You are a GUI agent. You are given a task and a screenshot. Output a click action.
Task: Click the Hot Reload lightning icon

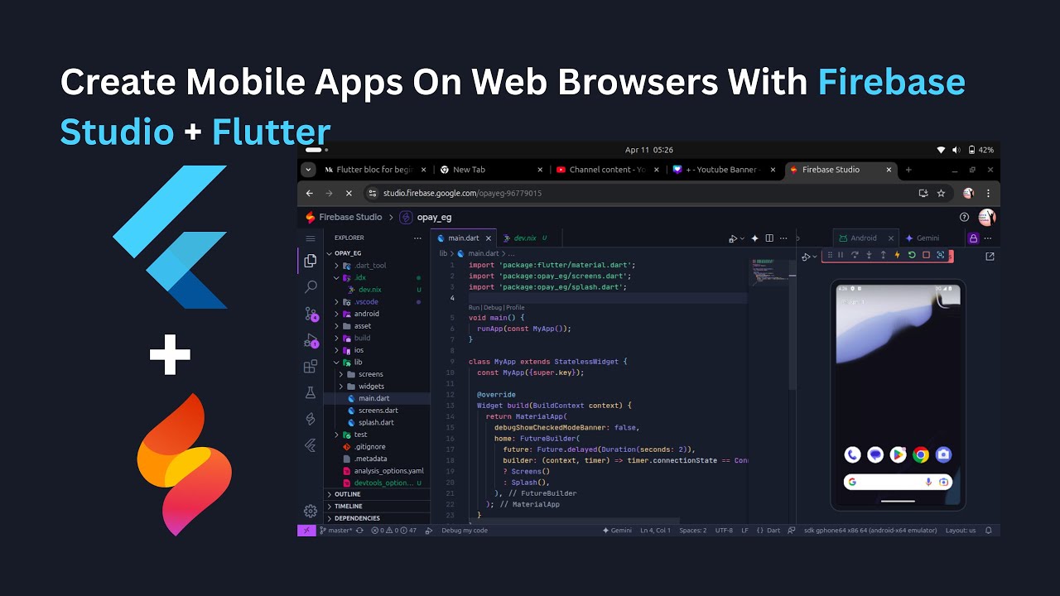click(x=897, y=255)
